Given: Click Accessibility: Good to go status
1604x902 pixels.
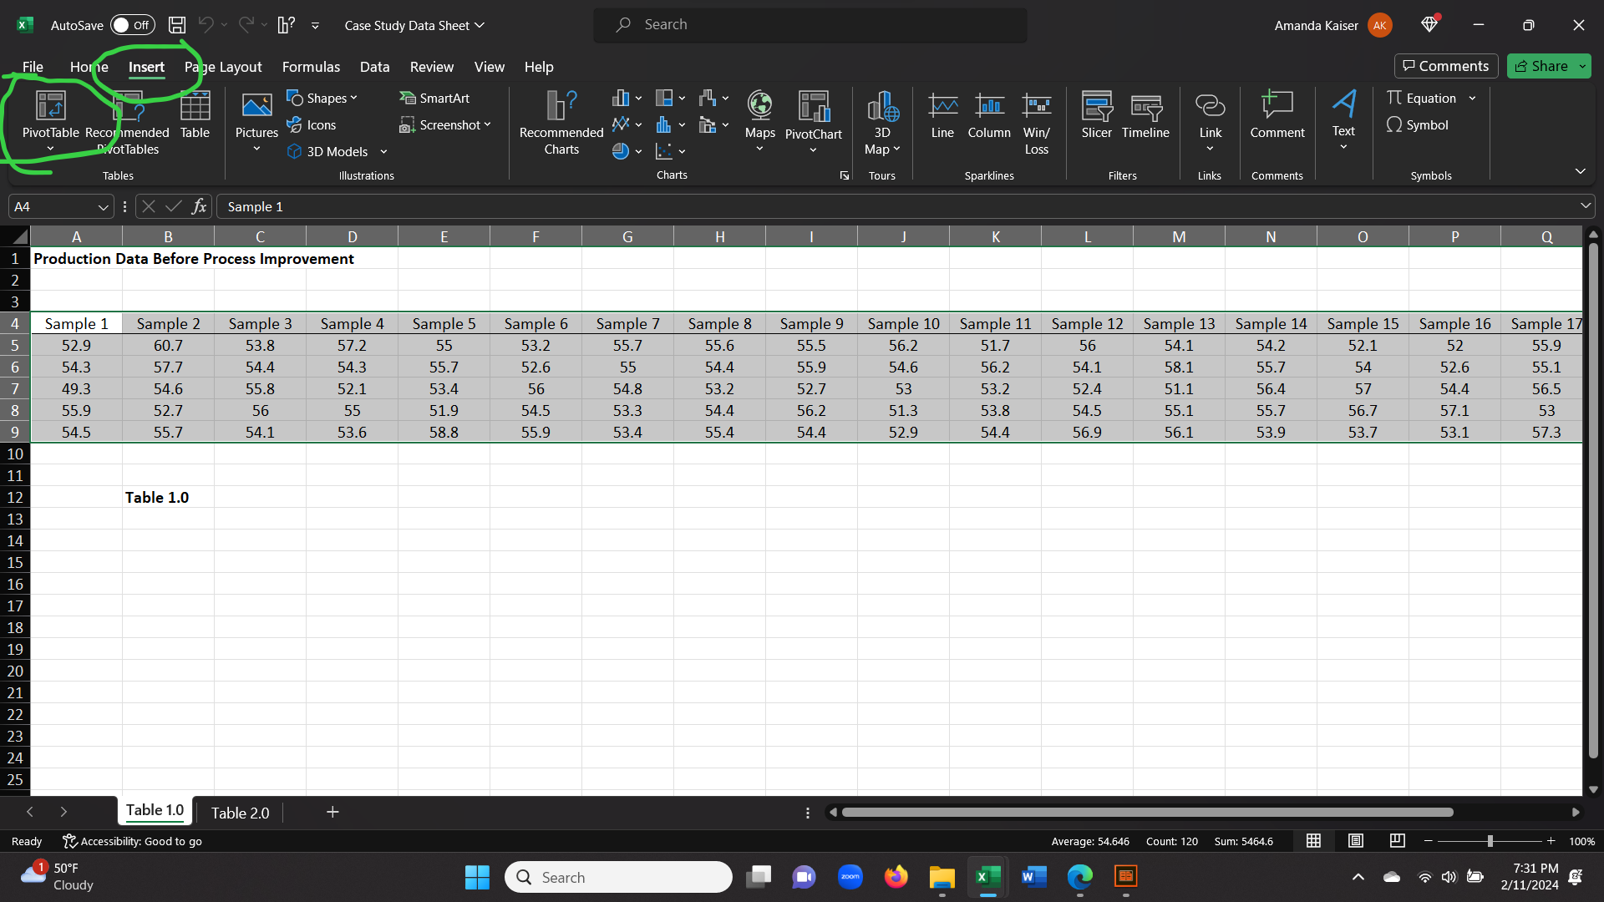Looking at the screenshot, I should 133,841.
